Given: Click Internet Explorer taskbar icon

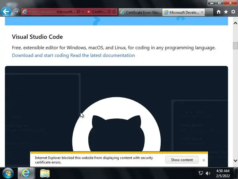Looking at the screenshot, I should pos(26,173).
